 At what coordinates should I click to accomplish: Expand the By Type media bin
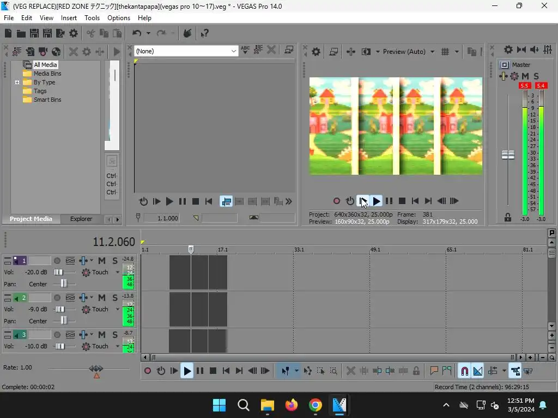tap(17, 83)
